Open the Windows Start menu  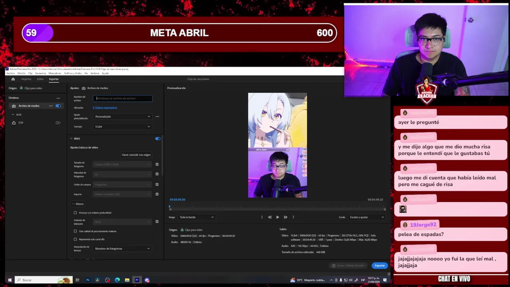pos(10,280)
